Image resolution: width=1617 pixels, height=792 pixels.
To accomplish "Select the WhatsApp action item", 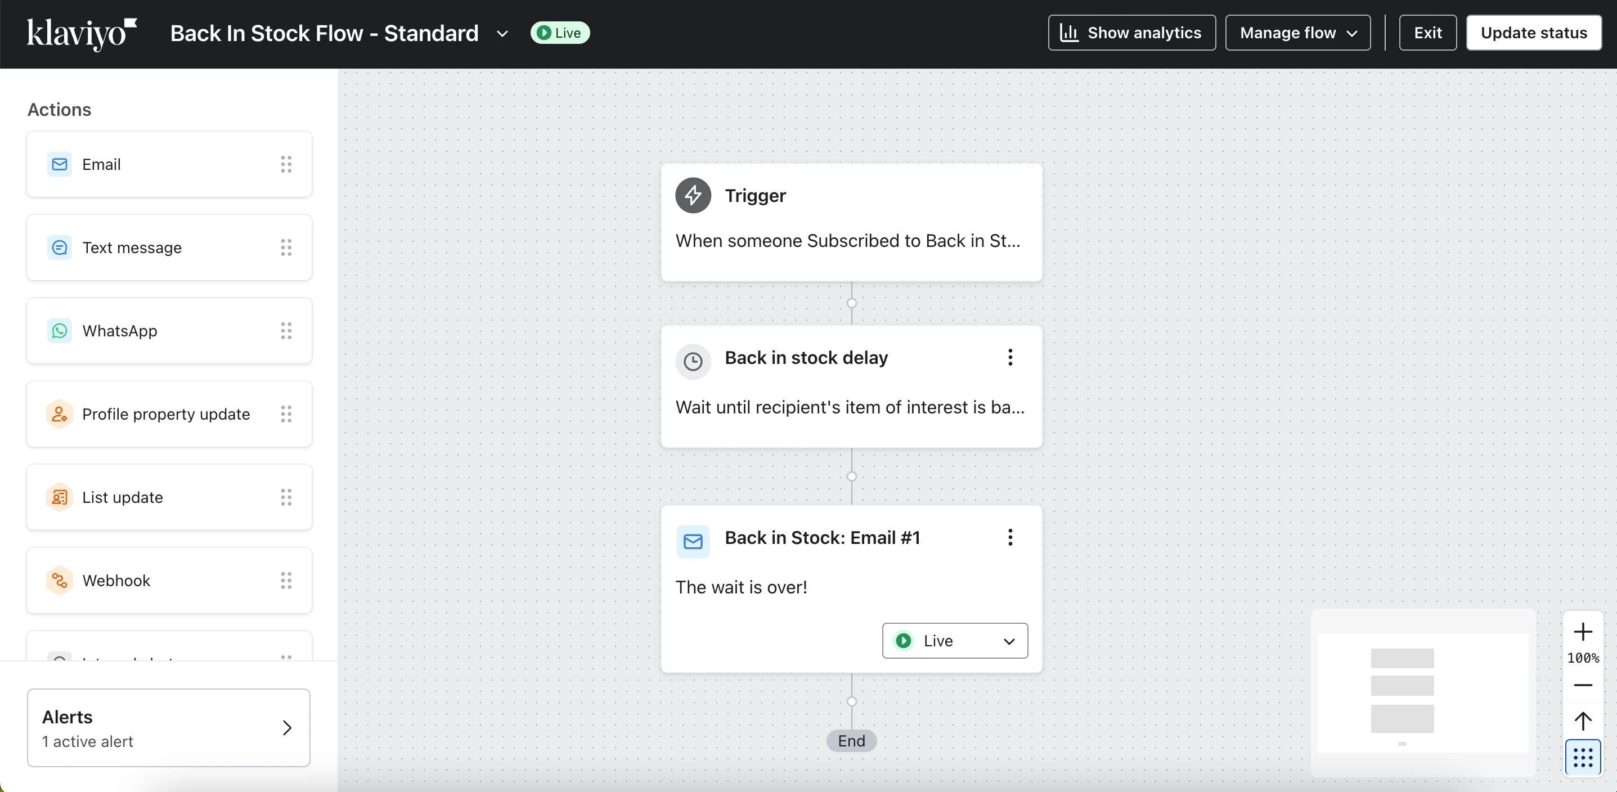I will click(168, 331).
